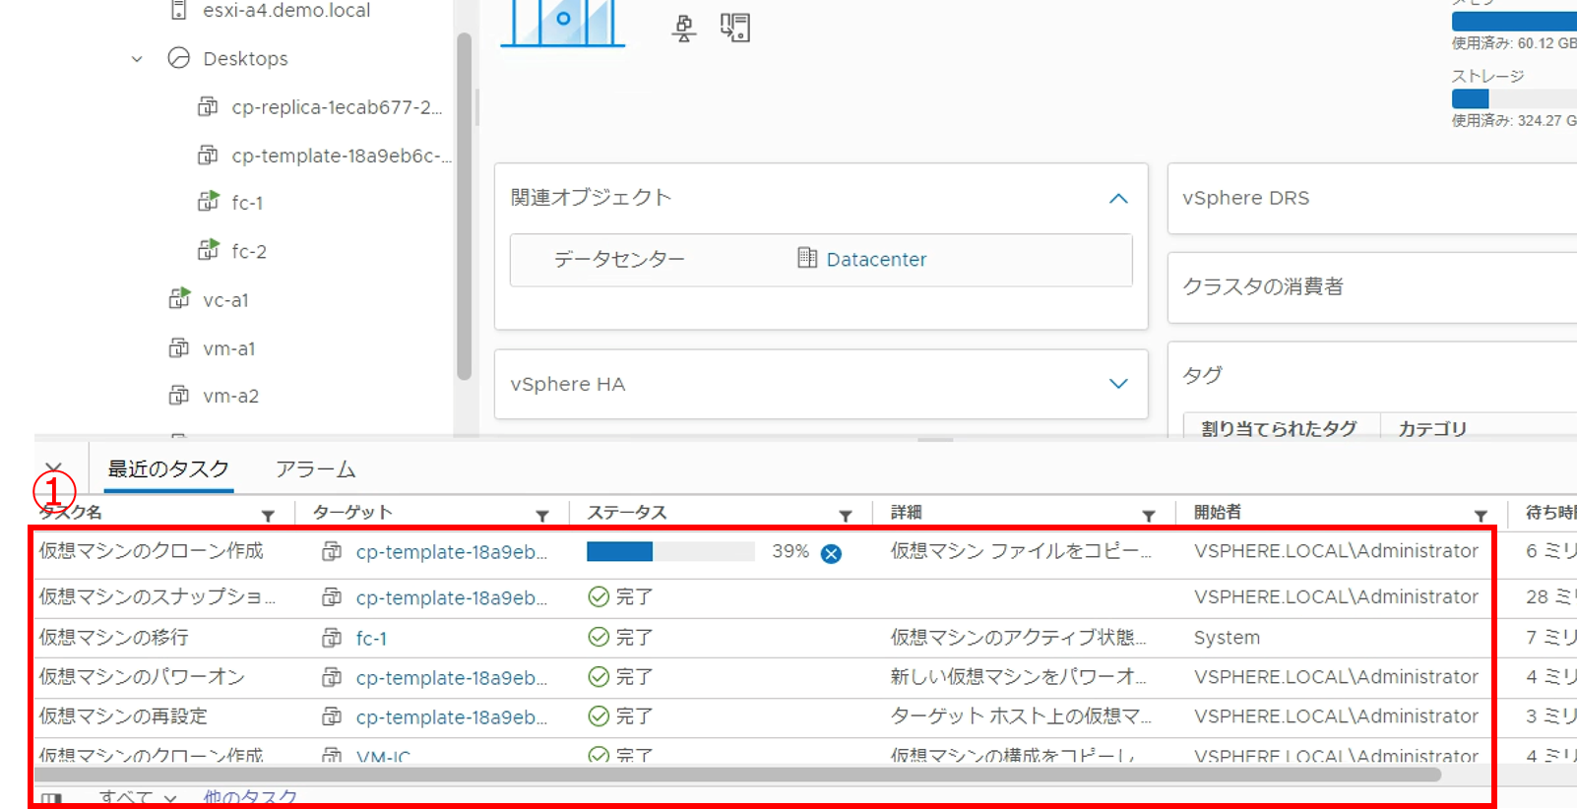The height and width of the screenshot is (809, 1577).
Task: Click the cp-replica VM icon in tree
Action: pyautogui.click(x=208, y=106)
